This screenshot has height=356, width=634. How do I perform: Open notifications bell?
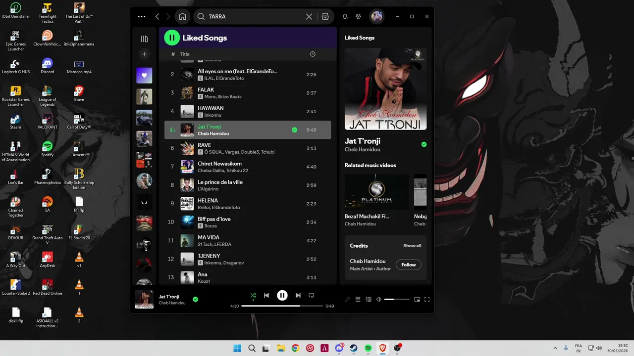click(x=345, y=16)
